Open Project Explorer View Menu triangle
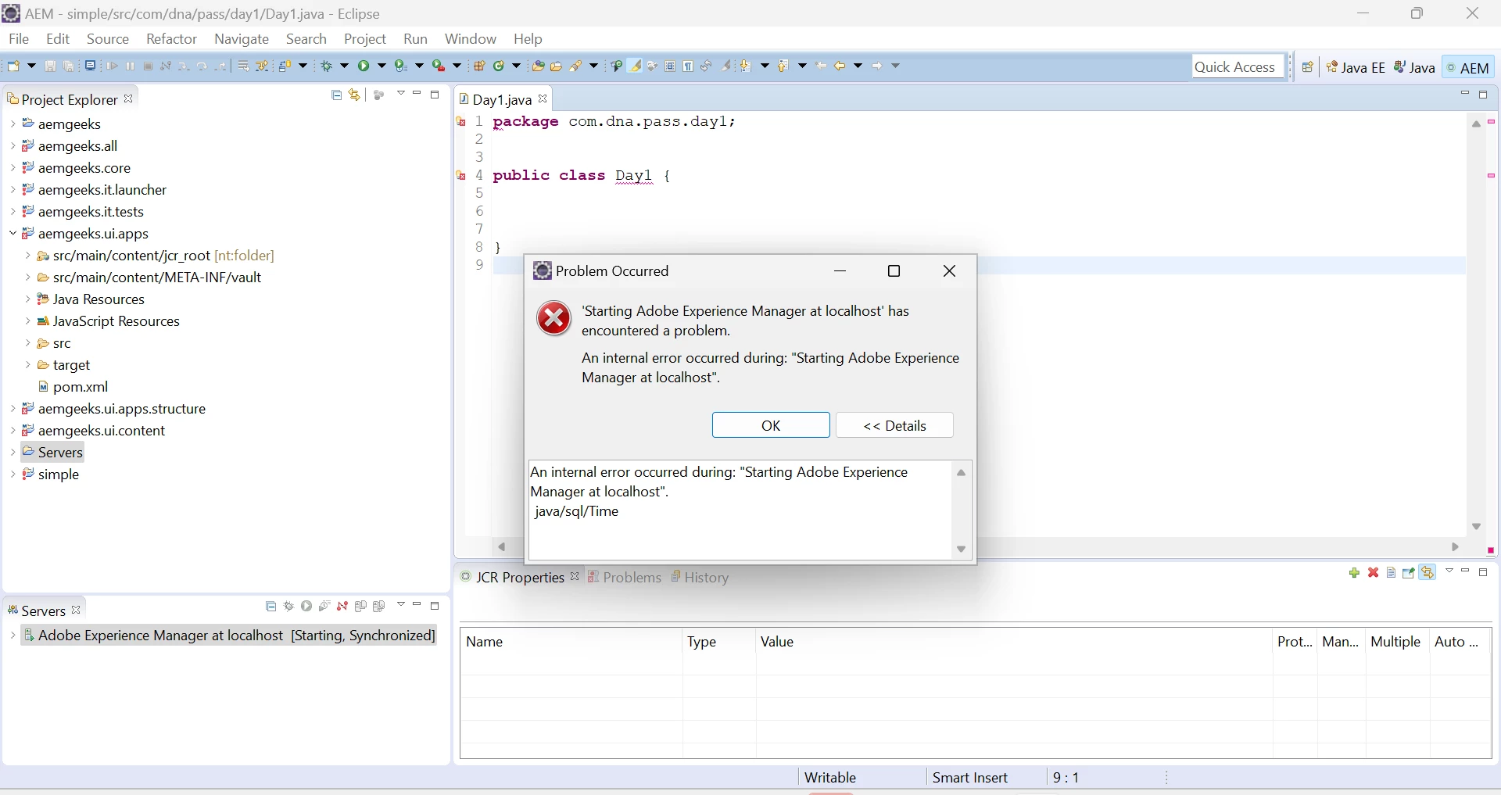Screen dimensions: 1501x795 pyautogui.click(x=400, y=94)
